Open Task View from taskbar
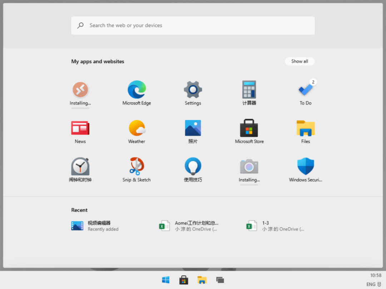The image size is (386, 289). 220,280
